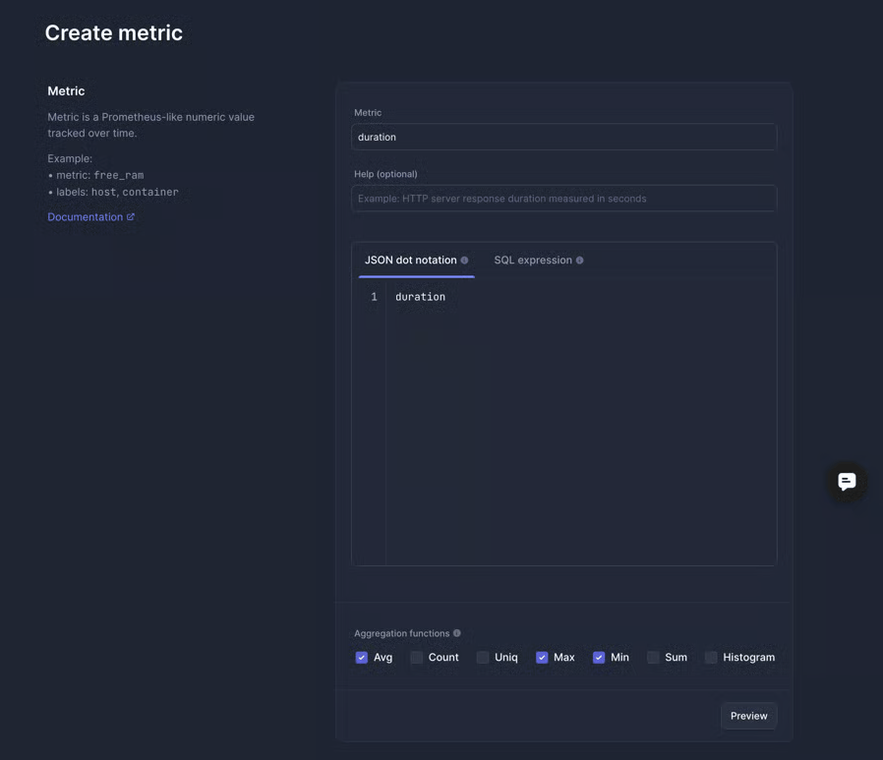This screenshot has width=883, height=760.
Task: Click line number 1 in editor gutter
Action: tap(374, 297)
